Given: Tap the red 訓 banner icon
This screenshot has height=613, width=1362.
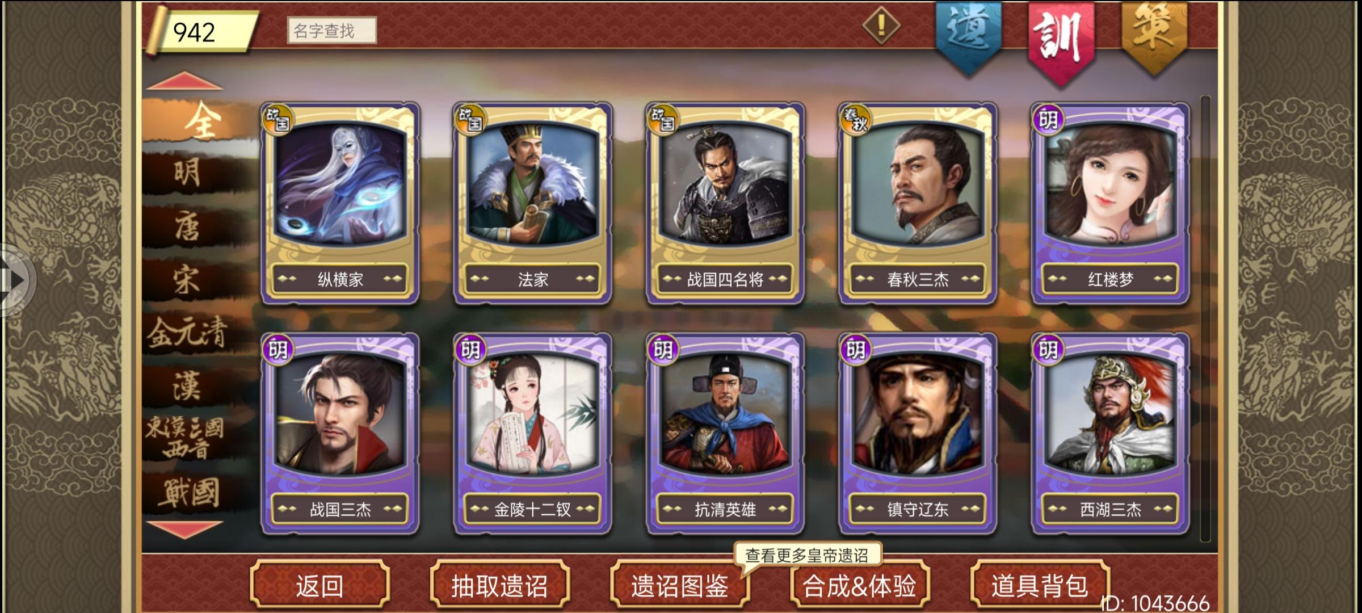Looking at the screenshot, I should 1061,41.
